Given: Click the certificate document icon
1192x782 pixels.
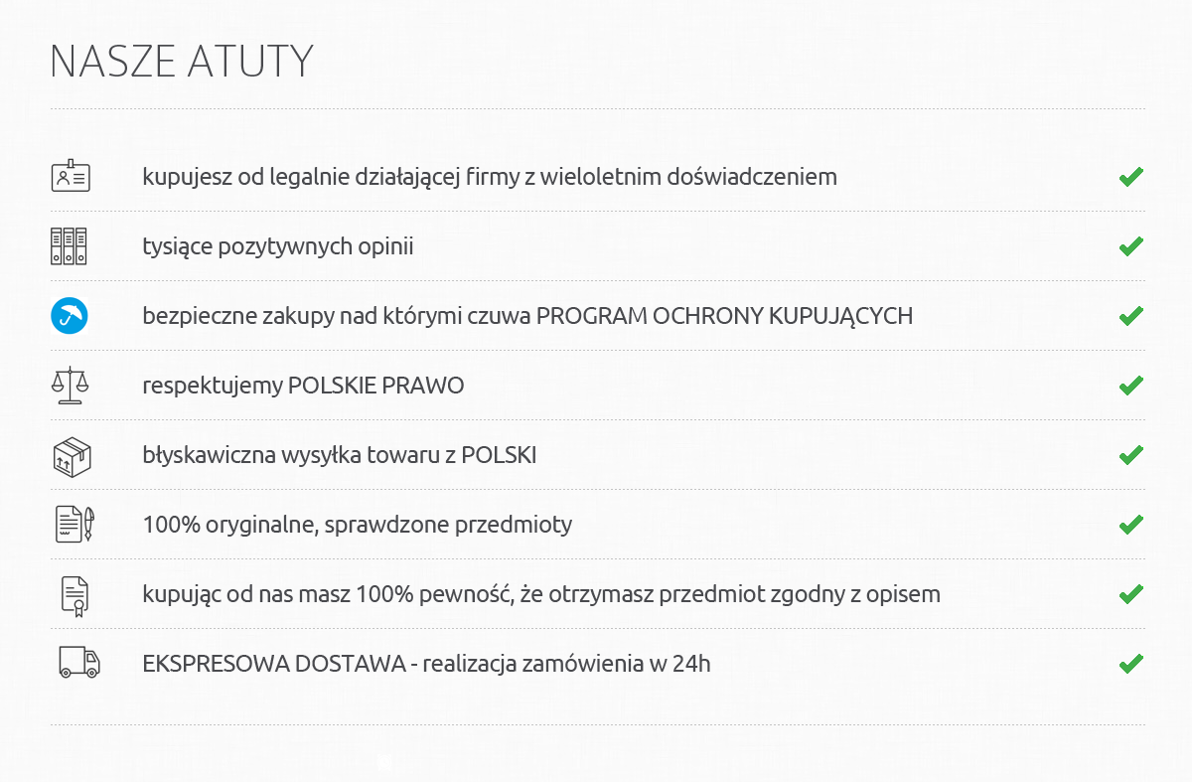Looking at the screenshot, I should coord(74,594).
